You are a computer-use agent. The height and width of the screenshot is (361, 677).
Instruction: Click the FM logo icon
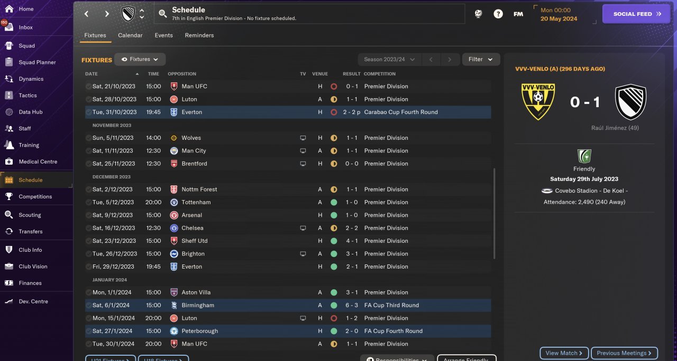pos(518,14)
